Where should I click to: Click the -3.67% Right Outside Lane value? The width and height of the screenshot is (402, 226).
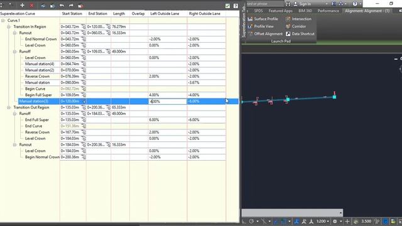pos(193,82)
